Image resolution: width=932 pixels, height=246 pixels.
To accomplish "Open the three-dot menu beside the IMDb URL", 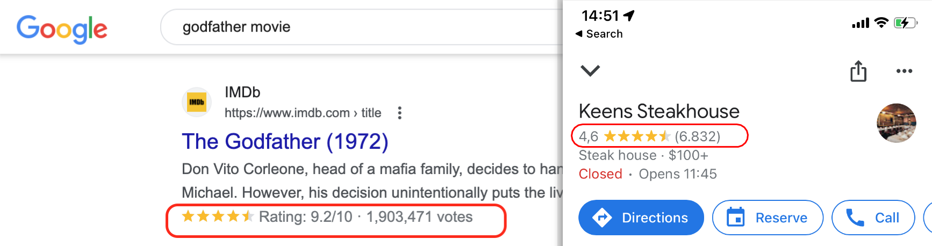I will tap(399, 113).
